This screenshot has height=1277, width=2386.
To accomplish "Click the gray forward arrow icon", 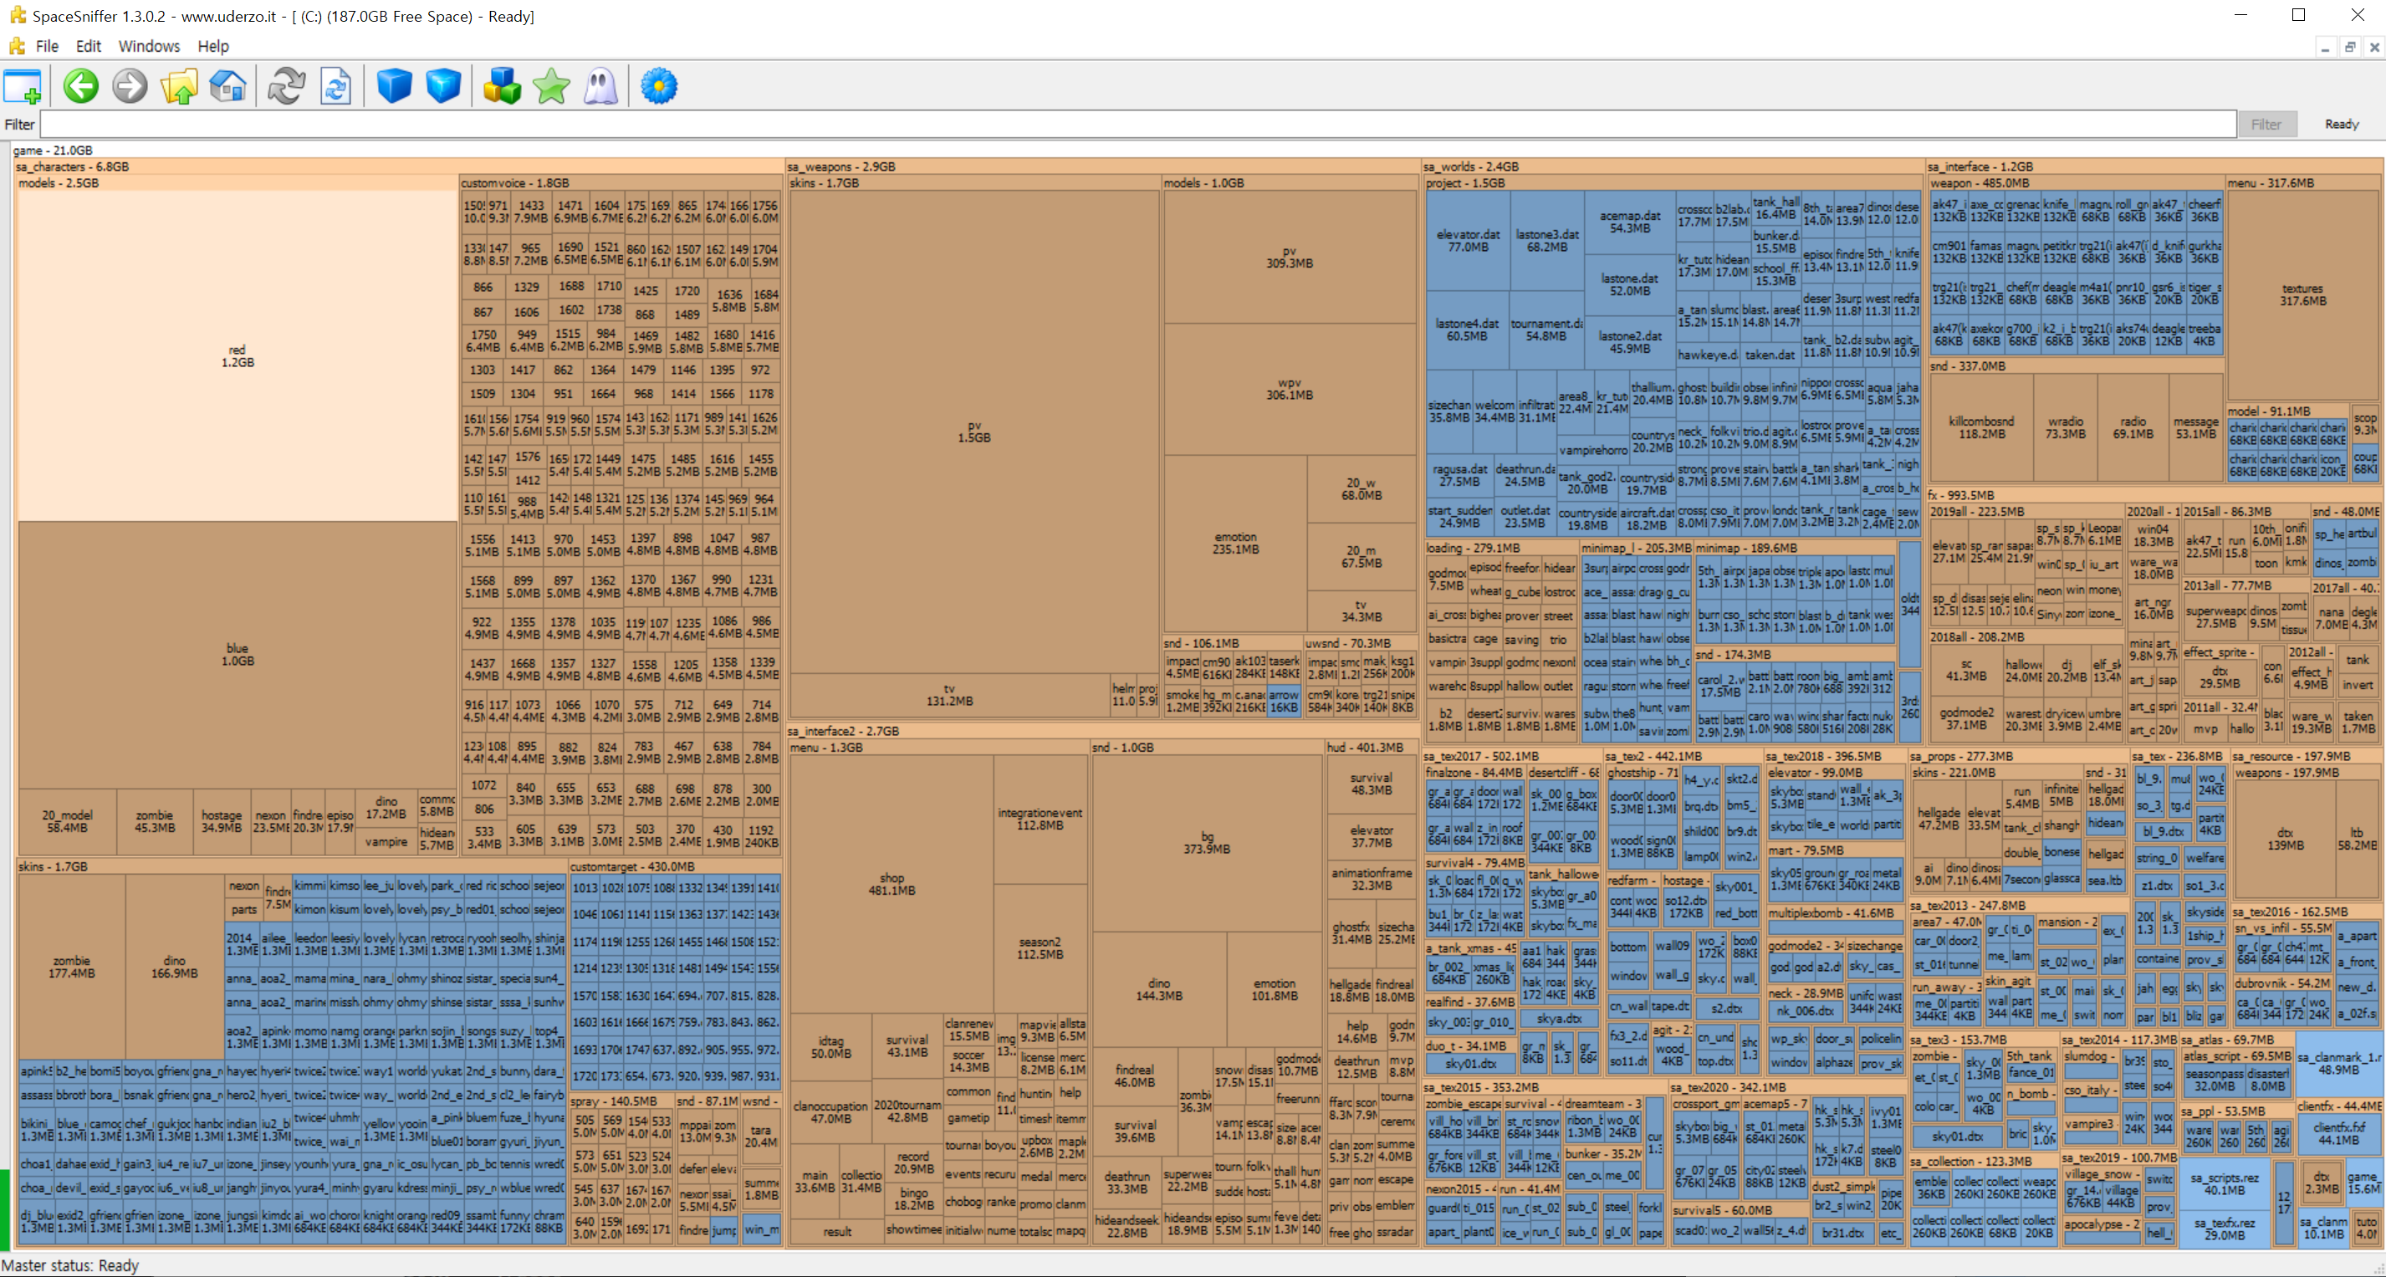I will [x=130, y=86].
